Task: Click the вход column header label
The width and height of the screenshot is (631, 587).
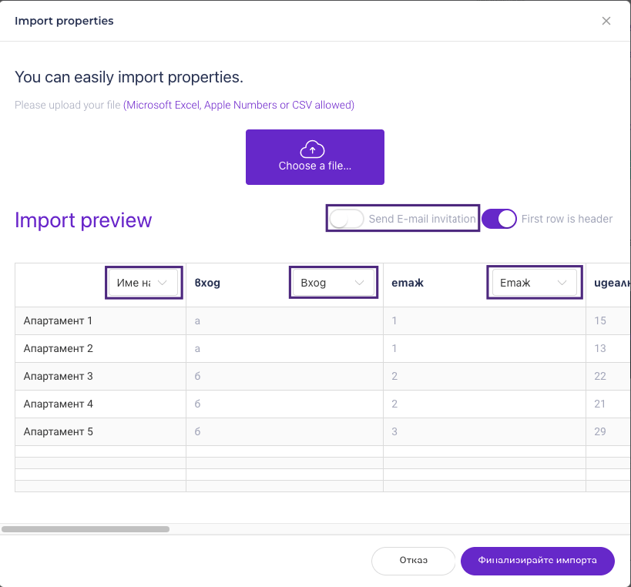Action: [208, 283]
